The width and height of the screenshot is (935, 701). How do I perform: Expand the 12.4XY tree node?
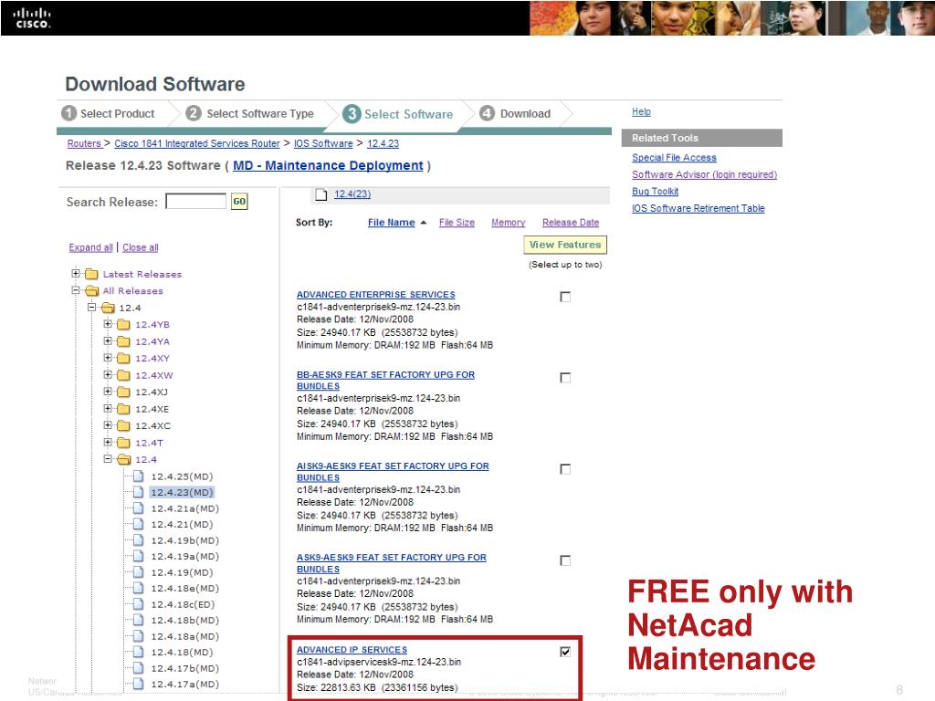point(108,358)
